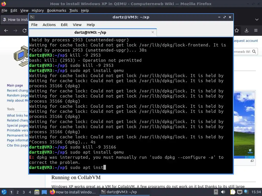Go back in Firefox

(6, 31)
